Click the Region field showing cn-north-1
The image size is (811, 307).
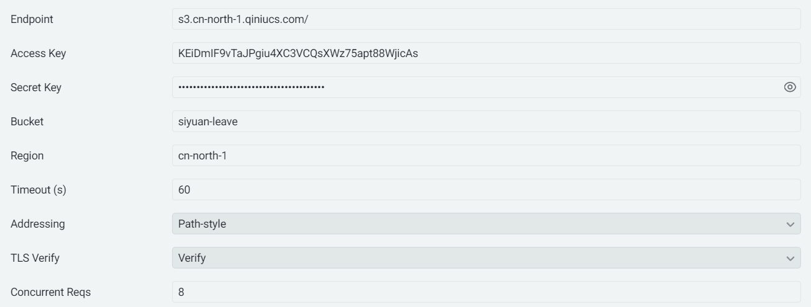[486, 156]
